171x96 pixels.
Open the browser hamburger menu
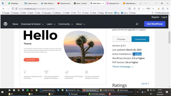[x=168, y=9]
